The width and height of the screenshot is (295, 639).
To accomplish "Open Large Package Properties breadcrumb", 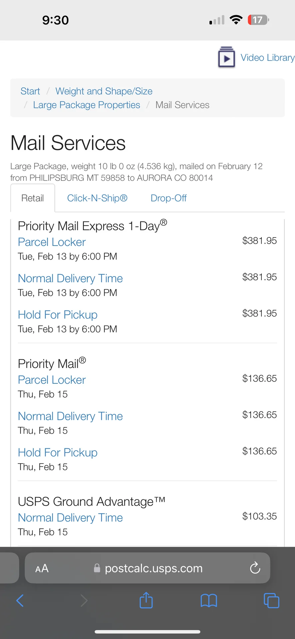I will point(87,105).
